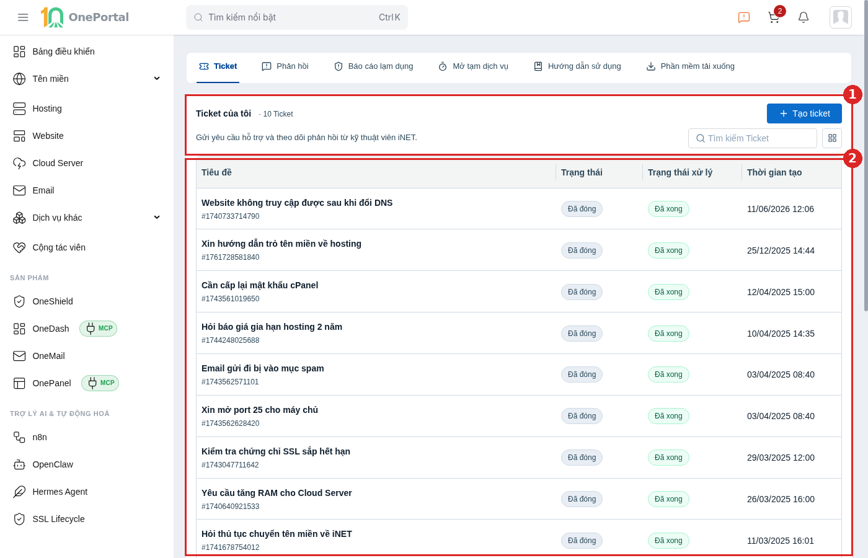Open ticket 'Kiểm tra chứng chỉ SSL sắp hết hạn'
The height and width of the screenshot is (558, 868).
click(x=276, y=451)
